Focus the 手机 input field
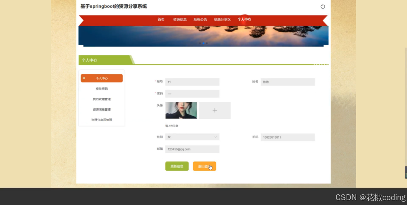The width and height of the screenshot is (407, 205). pyautogui.click(x=288, y=137)
